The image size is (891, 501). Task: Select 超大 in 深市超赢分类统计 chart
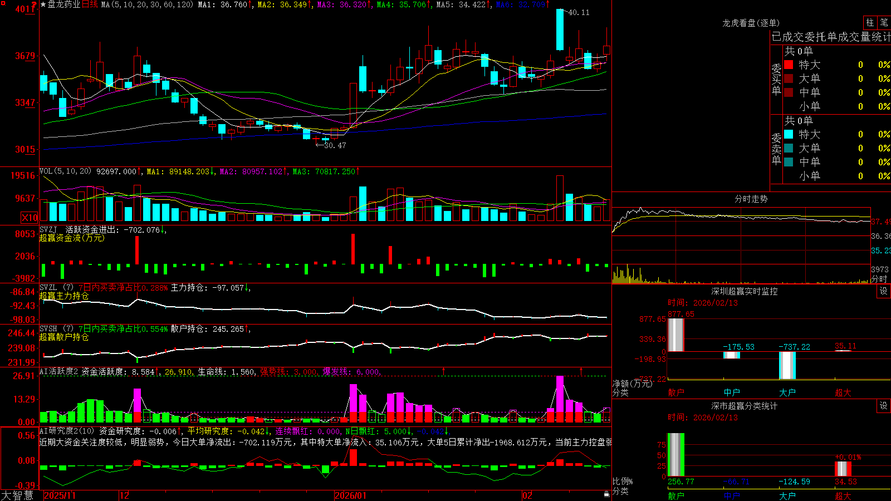click(x=843, y=495)
